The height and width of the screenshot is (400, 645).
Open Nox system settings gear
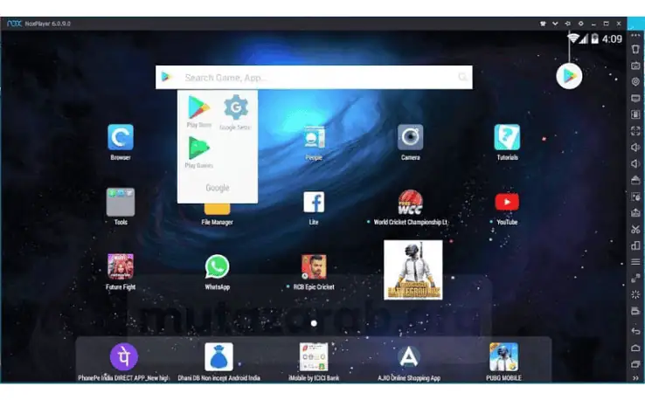pos(581,24)
